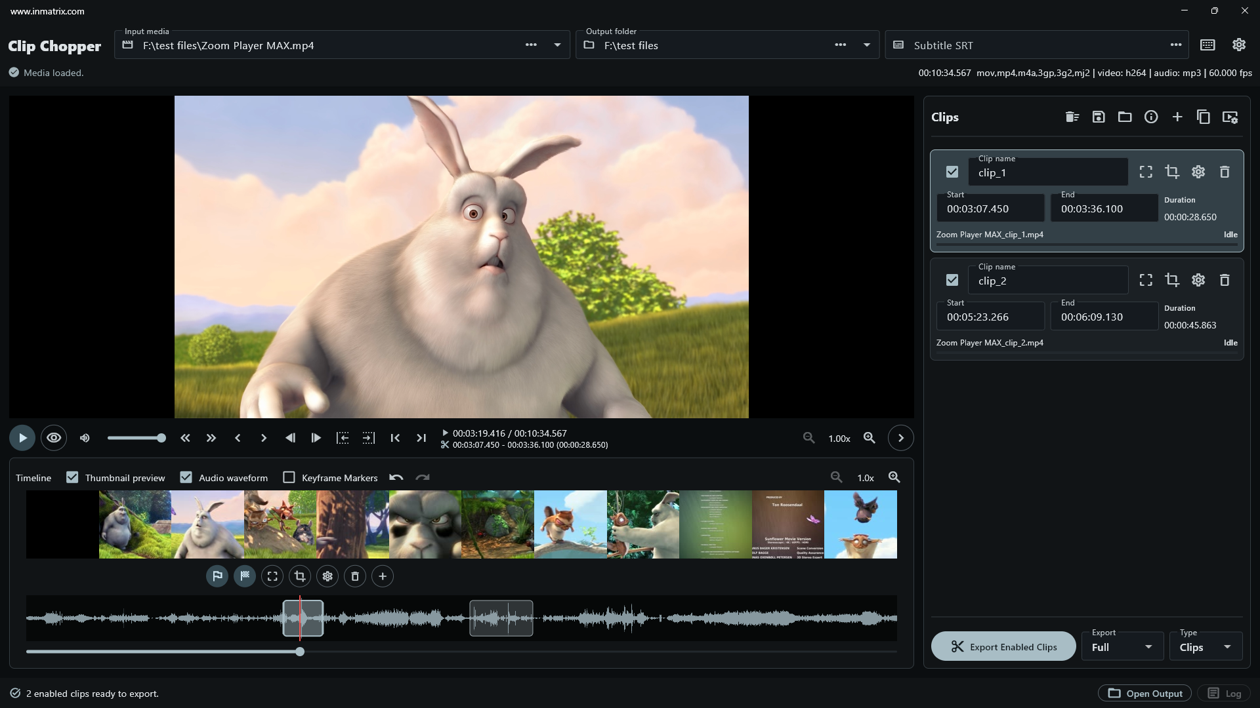Image resolution: width=1260 pixels, height=708 pixels.
Task: Preview clip_1 with the fullscreen frame icon
Action: (1146, 172)
